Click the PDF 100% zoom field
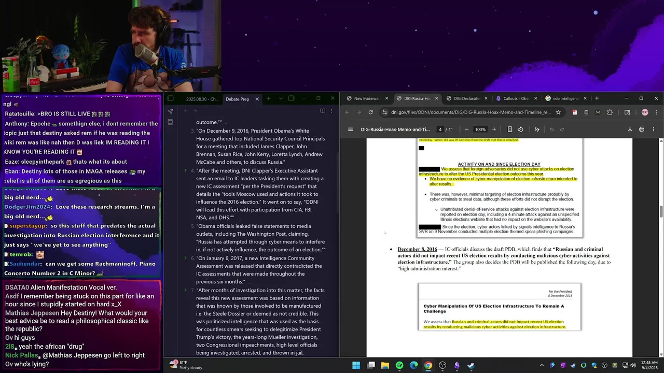The image size is (664, 373). (x=480, y=130)
